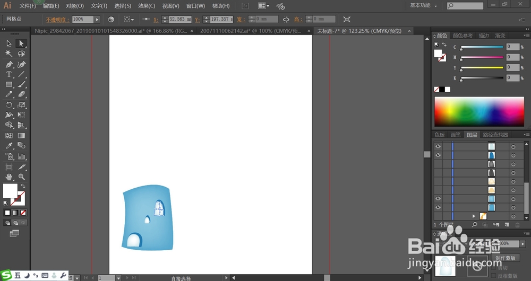
Task: Open the 基本功能 workspace dropdown
Action: pos(423,5)
